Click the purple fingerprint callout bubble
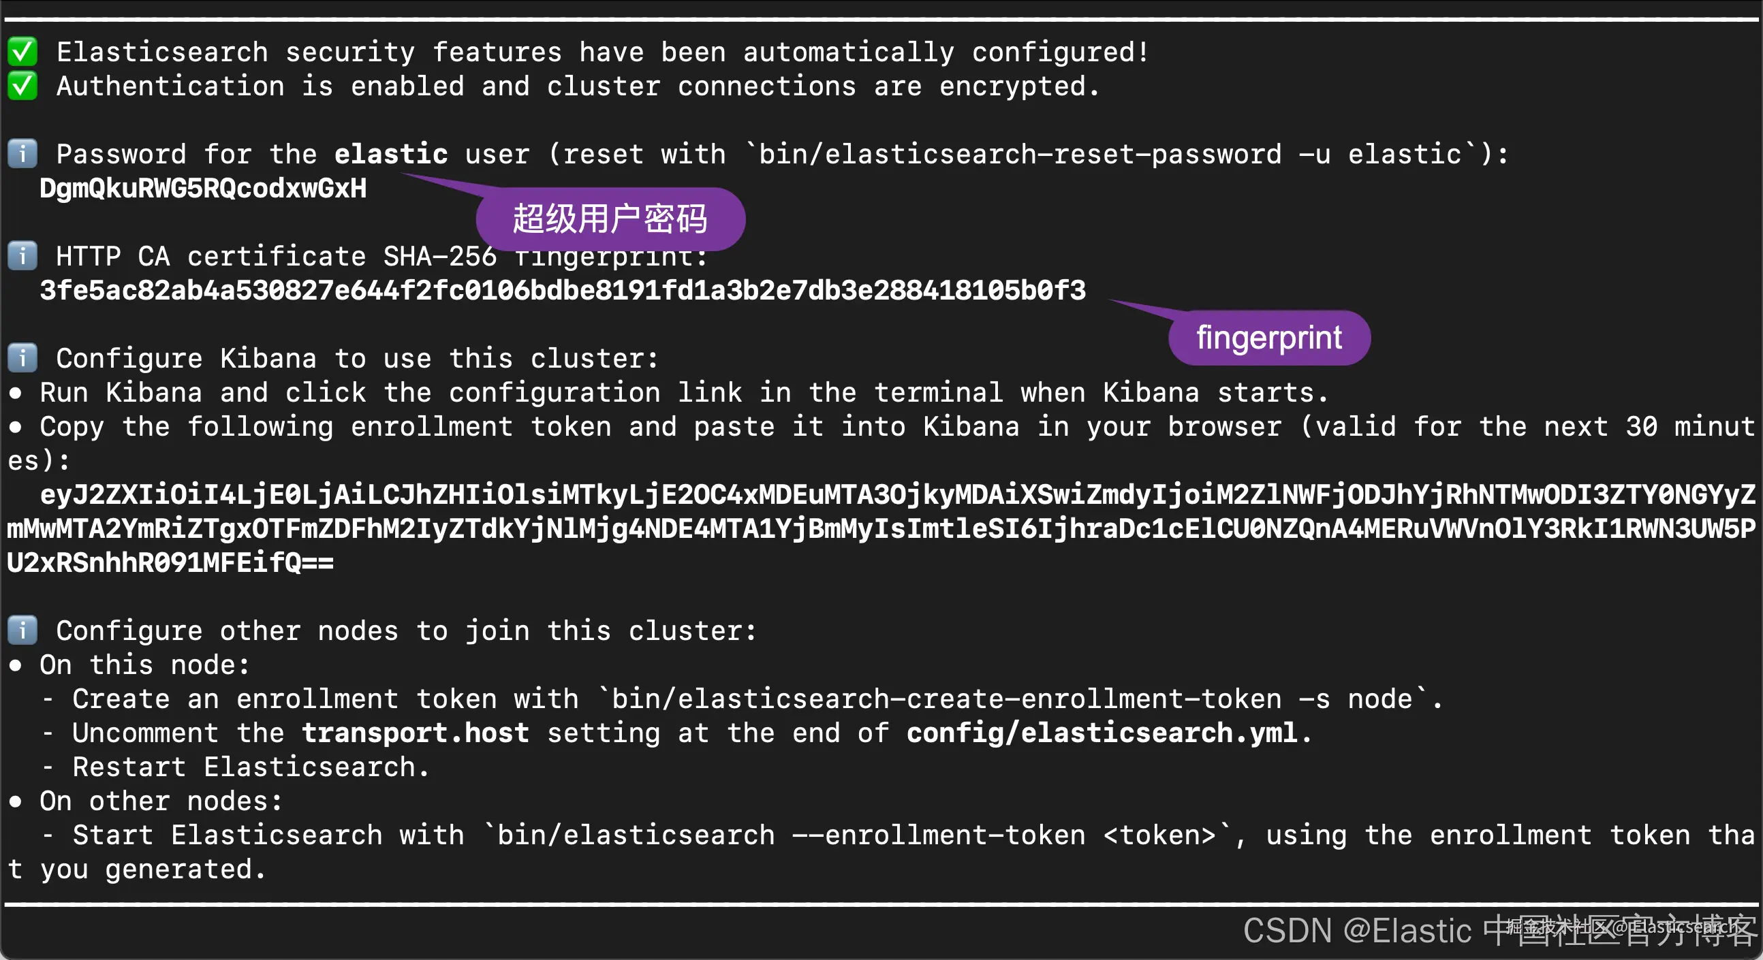 click(x=1269, y=338)
